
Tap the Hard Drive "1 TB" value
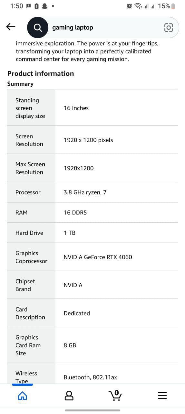click(70, 233)
